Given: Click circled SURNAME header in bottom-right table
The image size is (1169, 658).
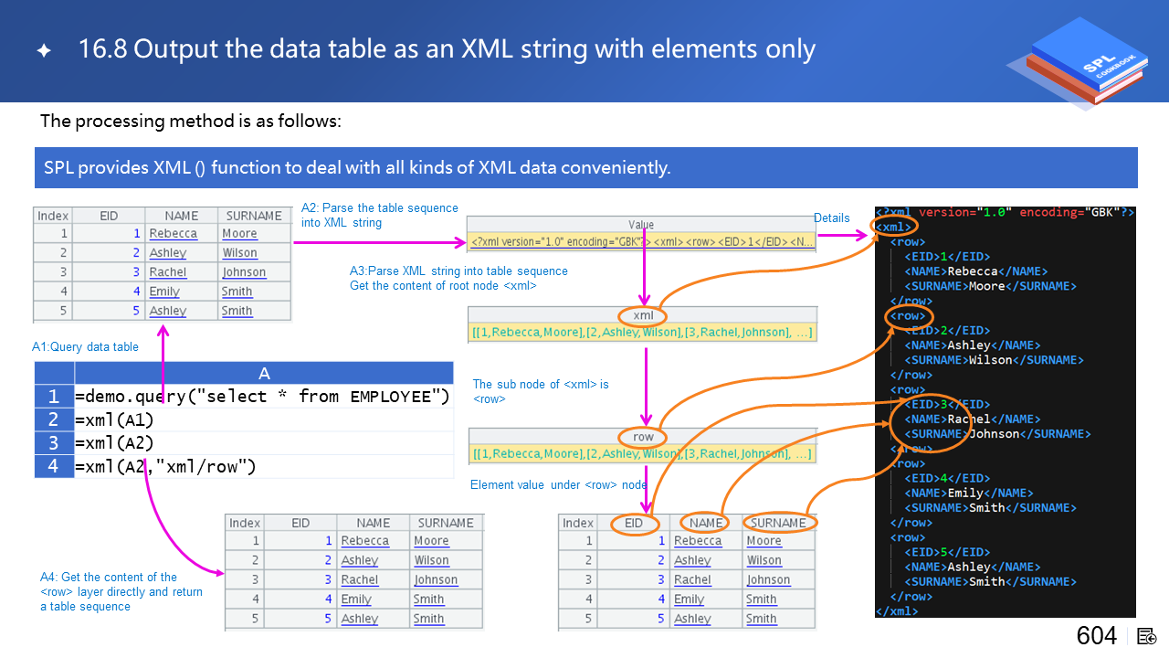Looking at the screenshot, I should click(778, 523).
